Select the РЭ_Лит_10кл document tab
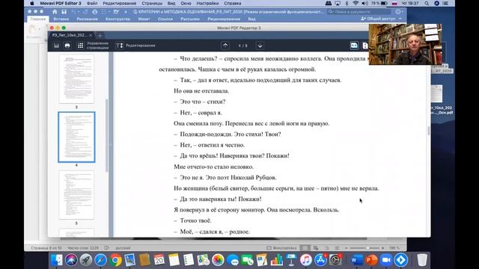Screen dimensions: 479x269 point(70,35)
